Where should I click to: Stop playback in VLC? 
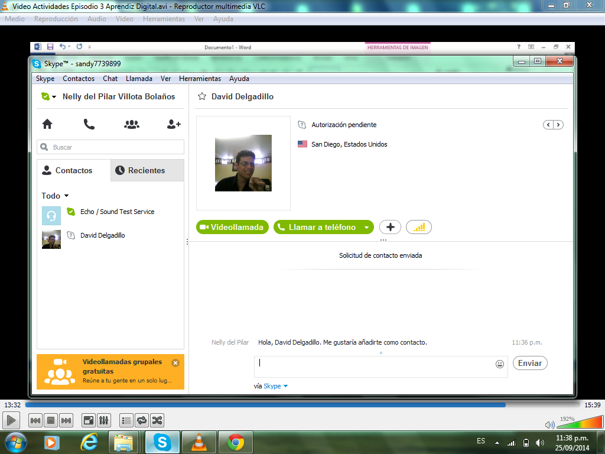click(51, 420)
